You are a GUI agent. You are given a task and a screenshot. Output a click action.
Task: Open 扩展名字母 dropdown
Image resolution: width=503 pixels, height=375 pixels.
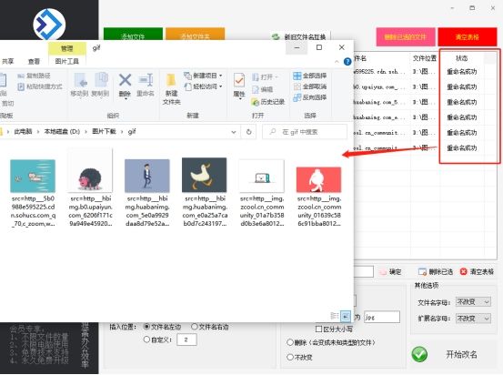tap(473, 319)
